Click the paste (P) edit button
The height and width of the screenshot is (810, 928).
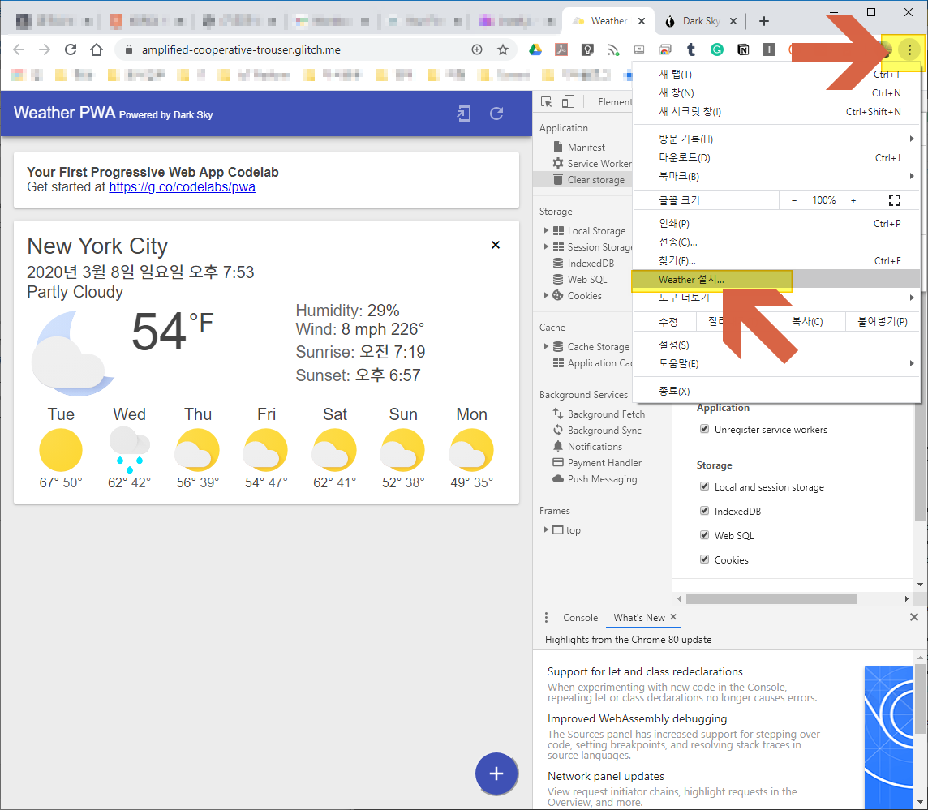pos(883,321)
